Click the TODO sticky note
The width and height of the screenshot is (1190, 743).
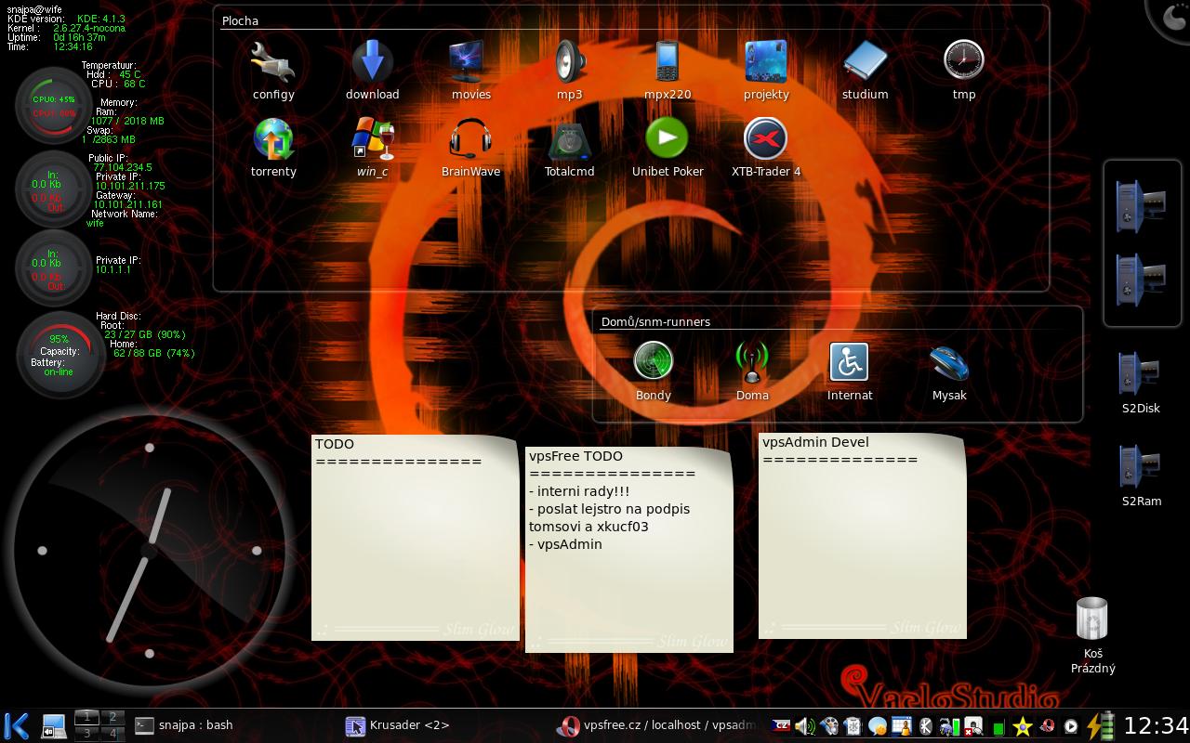point(415,537)
